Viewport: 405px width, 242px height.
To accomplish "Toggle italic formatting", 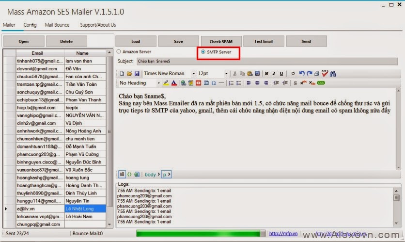I will point(274,74).
